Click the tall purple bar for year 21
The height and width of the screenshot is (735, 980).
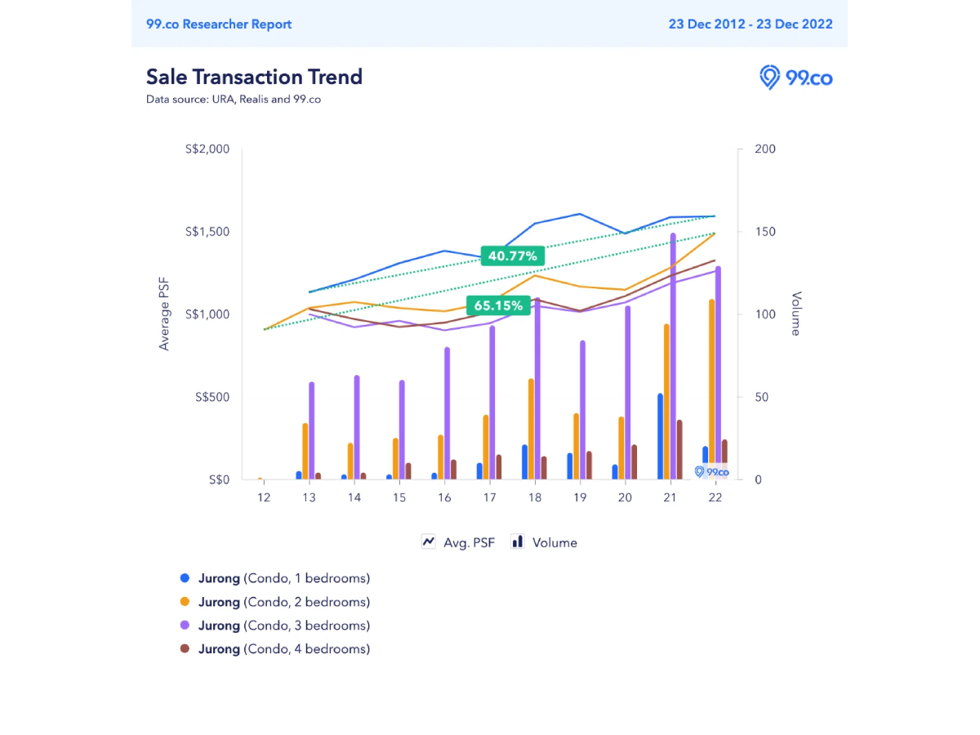[x=673, y=356]
